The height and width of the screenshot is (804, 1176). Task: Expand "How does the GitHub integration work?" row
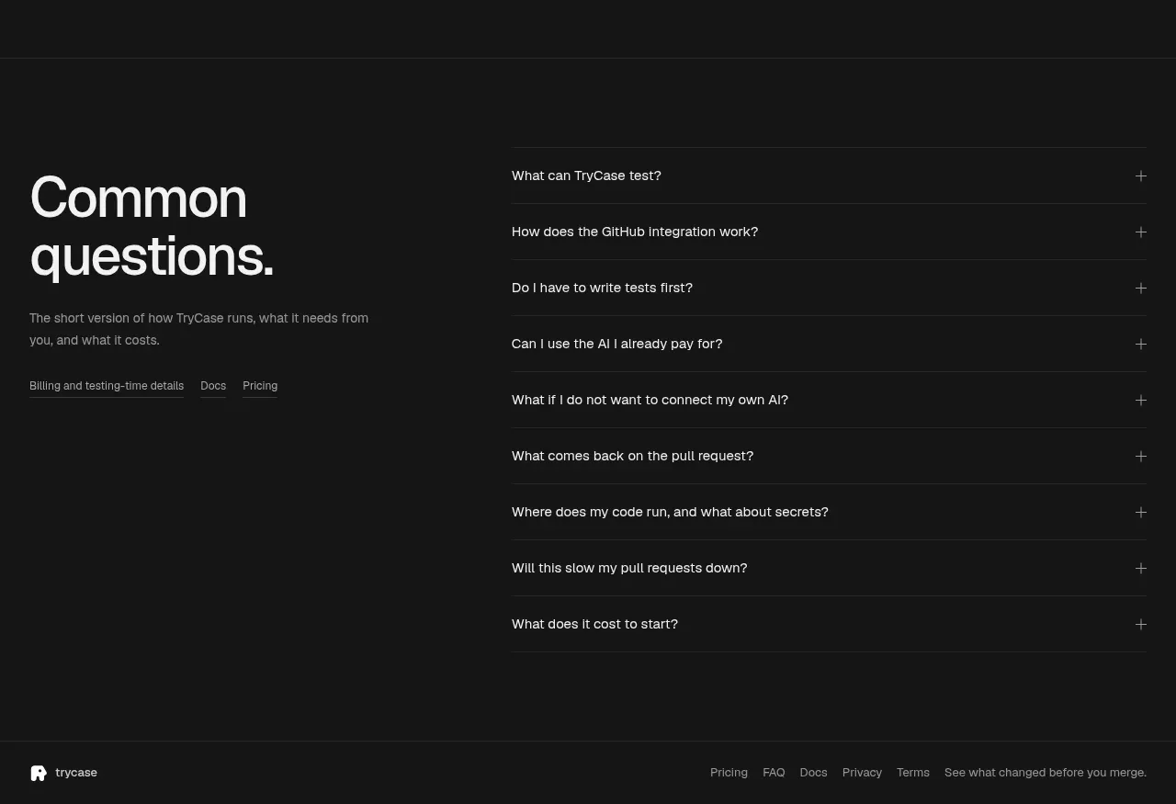pyautogui.click(x=829, y=232)
